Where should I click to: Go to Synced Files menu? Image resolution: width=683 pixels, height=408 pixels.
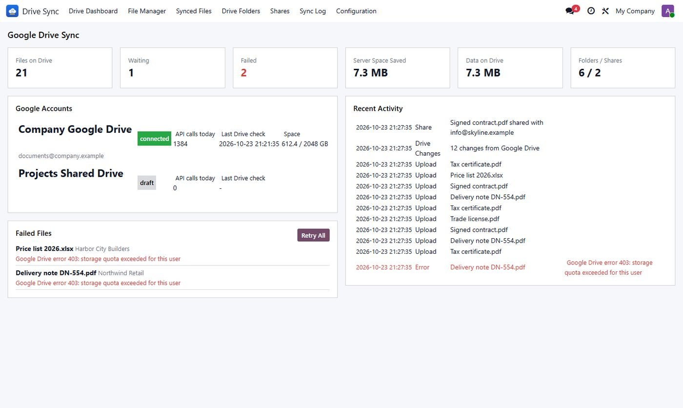[194, 11]
